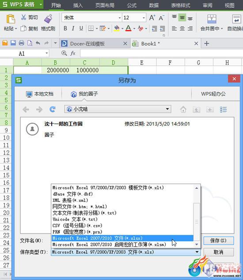Image resolution: width=243 pixels, height=280 pixels.
Task: Align text right
Action: coord(190,28)
